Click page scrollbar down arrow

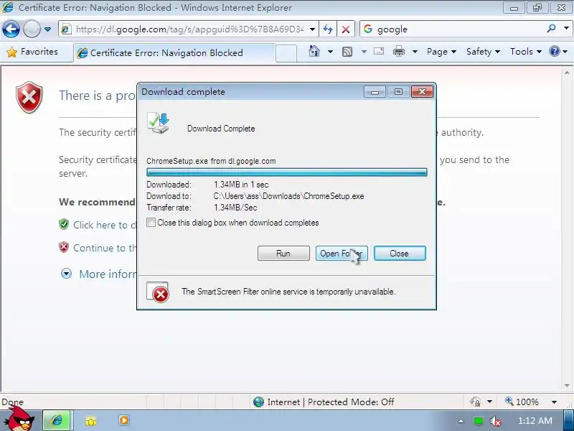click(567, 385)
